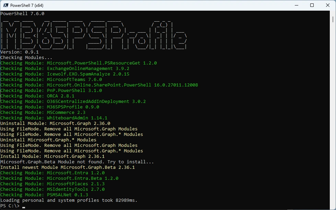The width and height of the screenshot is (336, 210).
Task: Maximize the PowerShell 7 window
Action: click(312, 5)
